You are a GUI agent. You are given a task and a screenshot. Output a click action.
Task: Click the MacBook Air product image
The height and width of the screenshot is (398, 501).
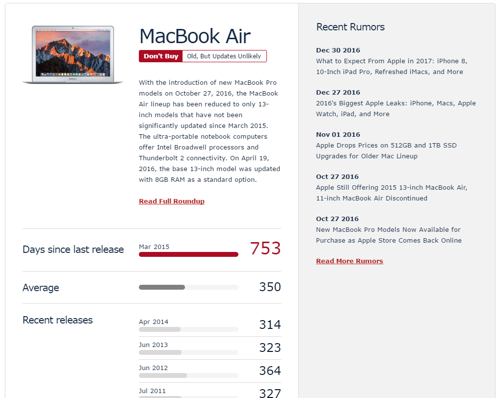click(73, 55)
